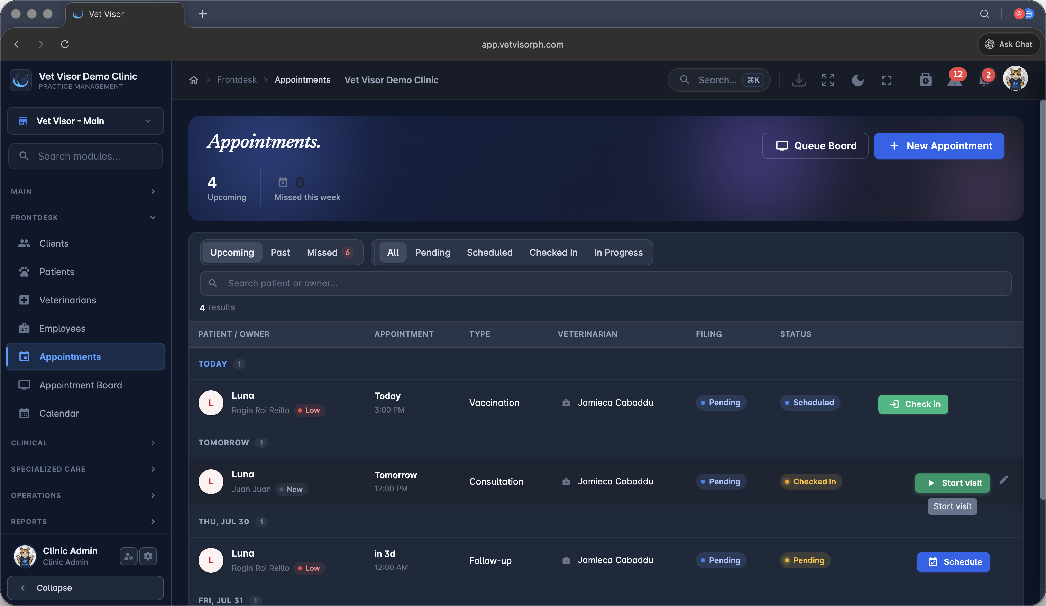Select Appointments in the sidebar
1046x606 pixels.
85,357
